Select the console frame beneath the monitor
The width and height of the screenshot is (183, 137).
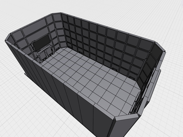point(46,53)
